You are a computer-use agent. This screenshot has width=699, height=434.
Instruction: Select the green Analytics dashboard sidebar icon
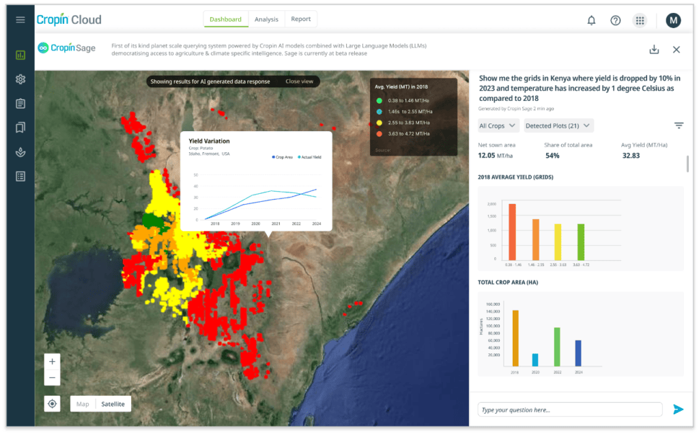point(20,55)
